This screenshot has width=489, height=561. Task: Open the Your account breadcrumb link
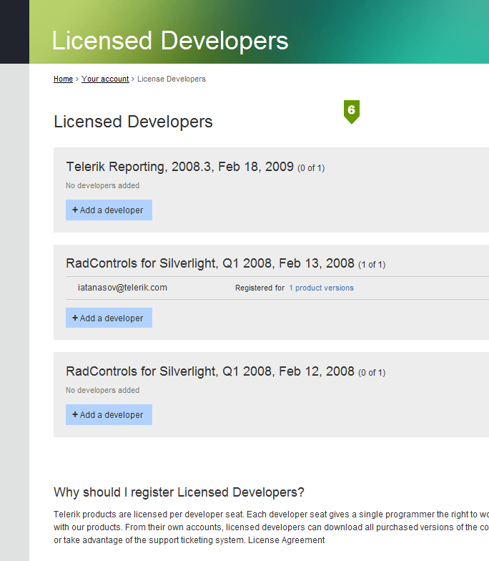[x=105, y=79]
